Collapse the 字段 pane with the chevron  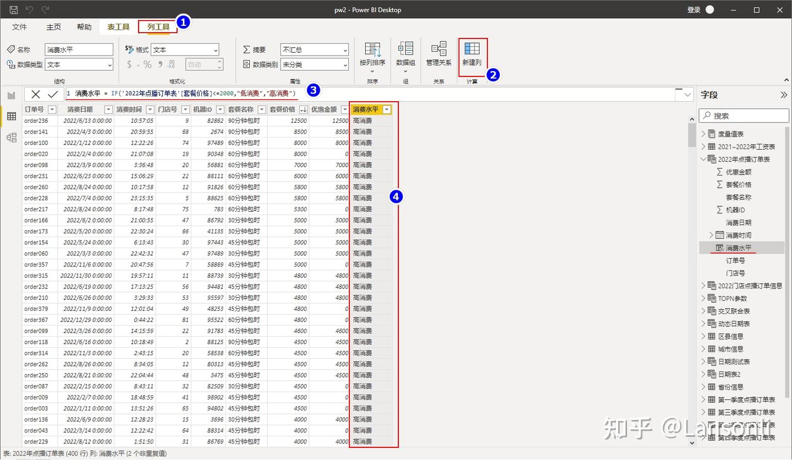point(784,95)
